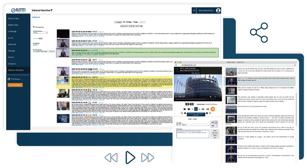
Task: Select Analytics from the sidebar menu
Action: pos(12,64)
